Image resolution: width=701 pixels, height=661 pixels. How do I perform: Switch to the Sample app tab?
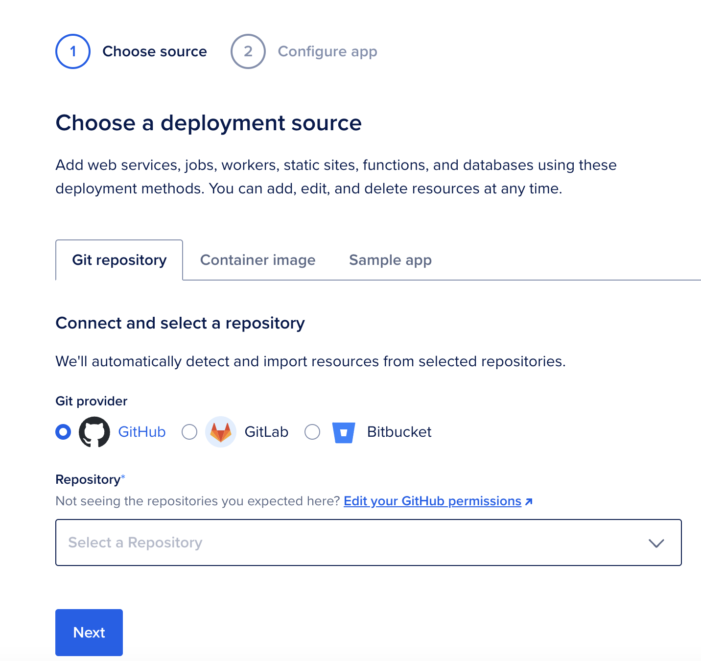(x=390, y=260)
